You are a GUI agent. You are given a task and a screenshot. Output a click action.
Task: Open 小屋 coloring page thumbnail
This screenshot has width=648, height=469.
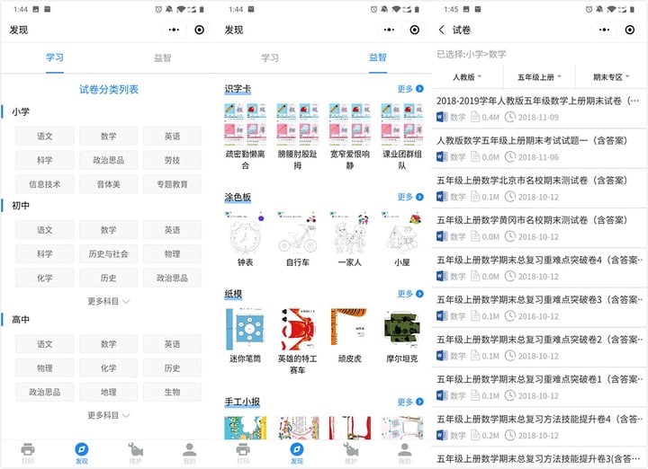402,233
